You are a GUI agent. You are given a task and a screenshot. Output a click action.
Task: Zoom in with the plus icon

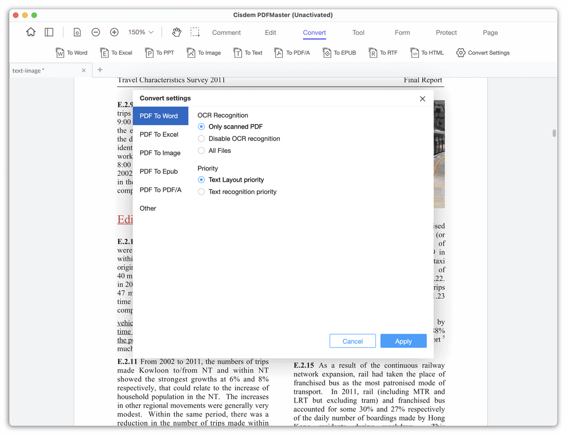tap(114, 32)
